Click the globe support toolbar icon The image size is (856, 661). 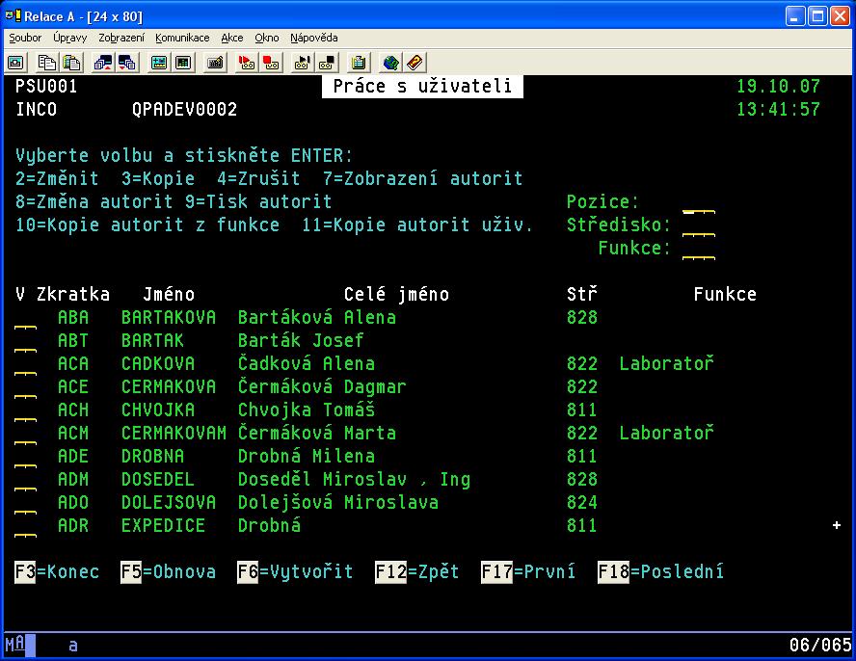pyautogui.click(x=390, y=63)
